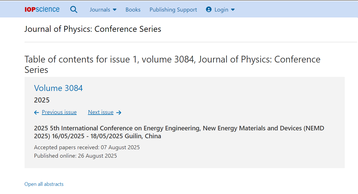The height and width of the screenshot is (194, 358).
Task: Navigate to the Next issue link
Action: pos(101,112)
